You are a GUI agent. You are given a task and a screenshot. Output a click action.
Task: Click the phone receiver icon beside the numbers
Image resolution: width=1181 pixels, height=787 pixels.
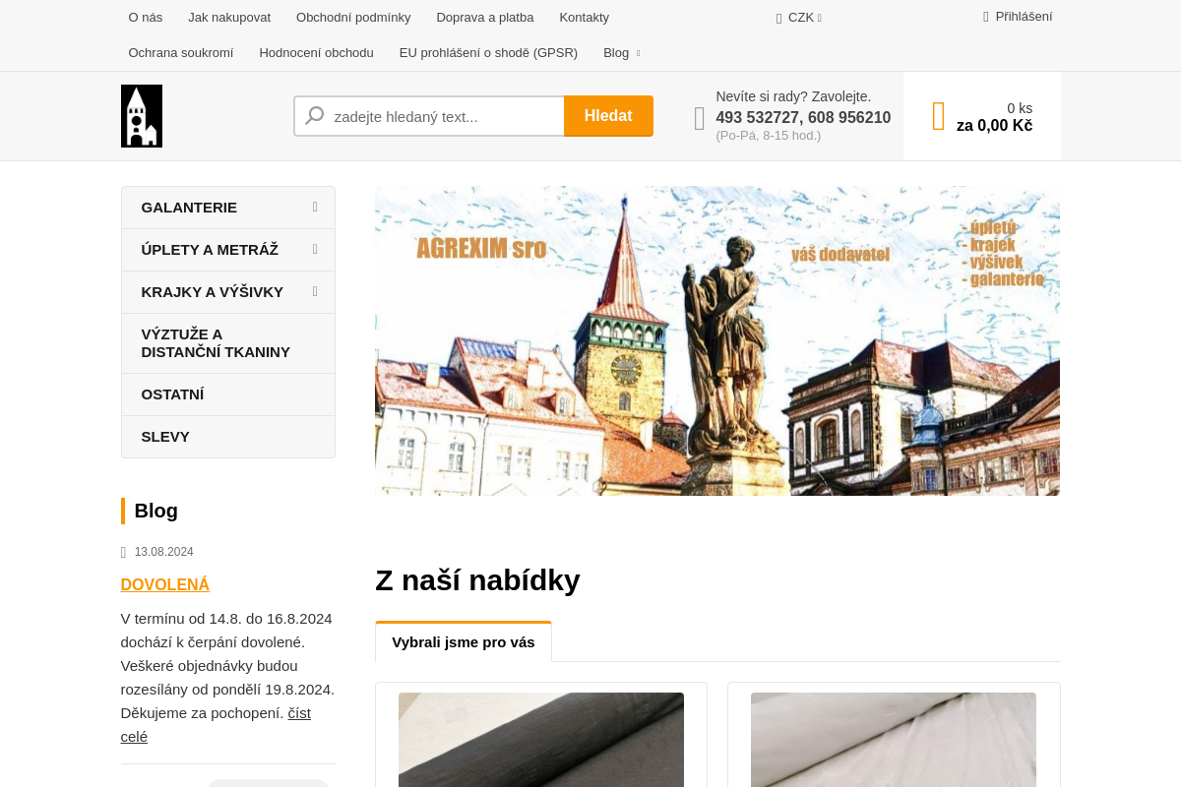pos(699,117)
